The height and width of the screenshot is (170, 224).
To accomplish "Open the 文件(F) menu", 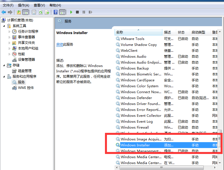I will click(8, 5).
